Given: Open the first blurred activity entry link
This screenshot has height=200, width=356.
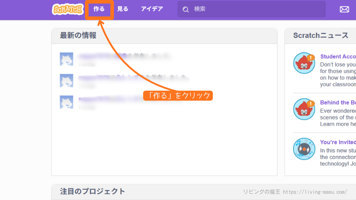Looking at the screenshot, I should pyautogui.click(x=125, y=56).
